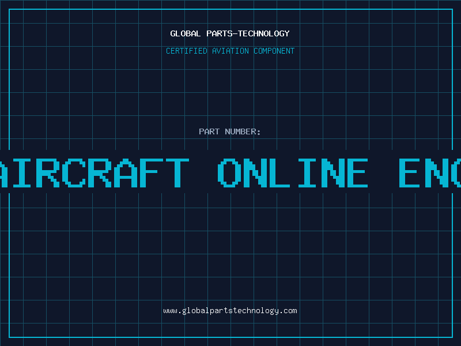Select the word AVIATION in the subtitle
Image resolution: width=461 pixels, height=346 pixels.
230,51
